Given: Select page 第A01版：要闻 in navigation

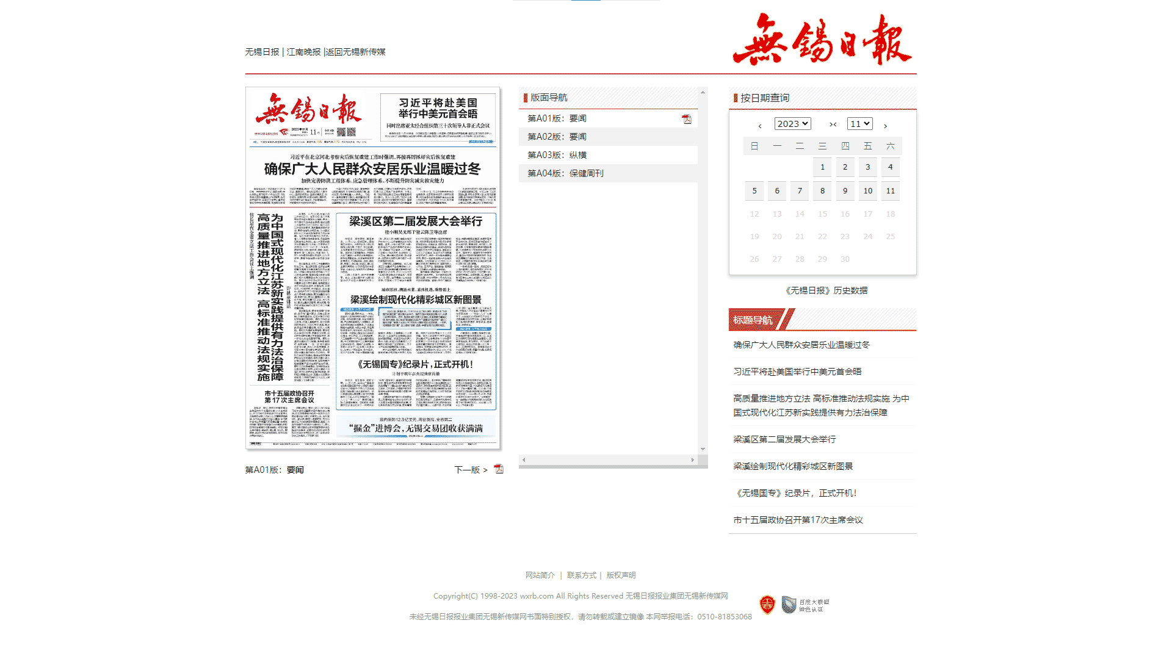Looking at the screenshot, I should click(x=557, y=118).
